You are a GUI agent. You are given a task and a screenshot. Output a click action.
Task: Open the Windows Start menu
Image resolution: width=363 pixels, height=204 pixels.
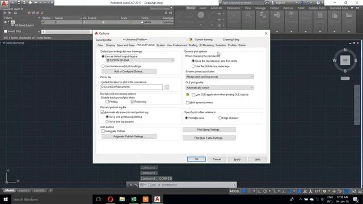click(6, 199)
